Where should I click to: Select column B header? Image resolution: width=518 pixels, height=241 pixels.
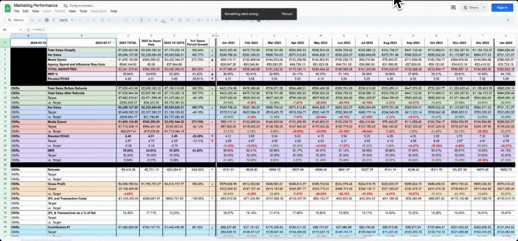coord(82,35)
